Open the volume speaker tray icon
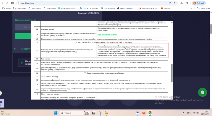The height and width of the screenshot is (116, 212). click(198, 113)
